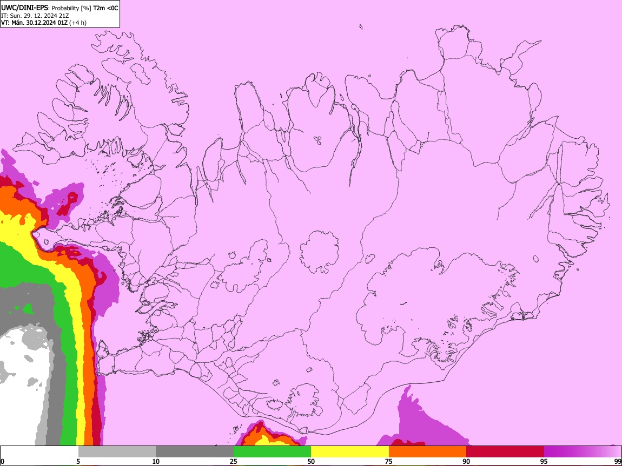Click the legend value label '5'
Image resolution: width=622 pixels, height=466 pixels.
[x=78, y=462]
